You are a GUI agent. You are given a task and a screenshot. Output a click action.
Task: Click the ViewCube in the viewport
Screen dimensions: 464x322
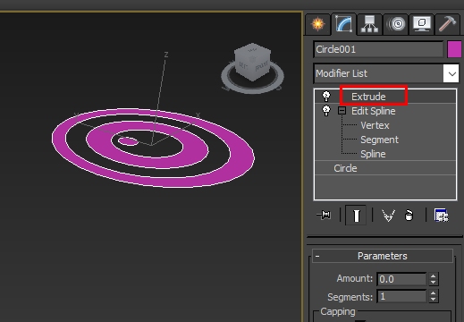pyautogui.click(x=253, y=62)
